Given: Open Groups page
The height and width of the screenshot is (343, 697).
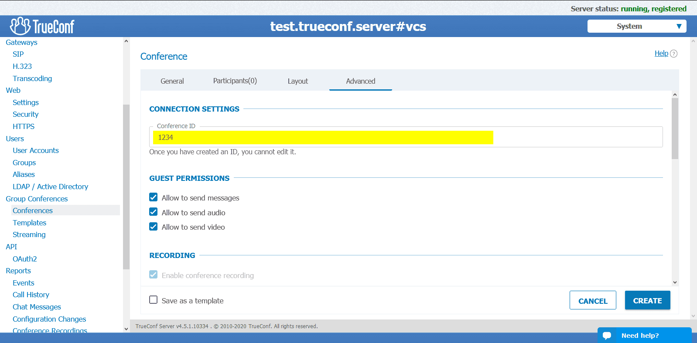Looking at the screenshot, I should click(x=24, y=163).
